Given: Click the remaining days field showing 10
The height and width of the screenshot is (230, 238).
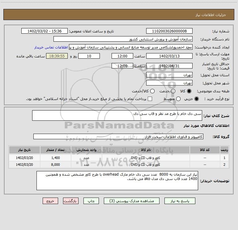Looking at the screenshot, I should point(89,56).
